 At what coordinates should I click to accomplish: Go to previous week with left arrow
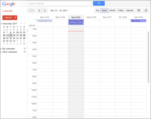(x=39, y=11)
